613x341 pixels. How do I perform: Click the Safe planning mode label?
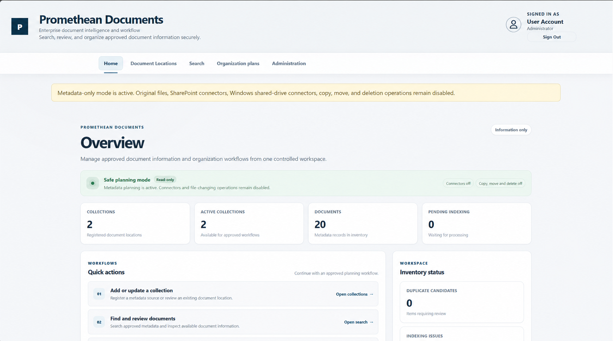click(x=127, y=180)
